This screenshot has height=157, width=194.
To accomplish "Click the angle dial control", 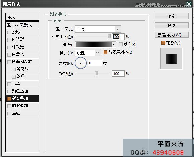I will (81, 63).
